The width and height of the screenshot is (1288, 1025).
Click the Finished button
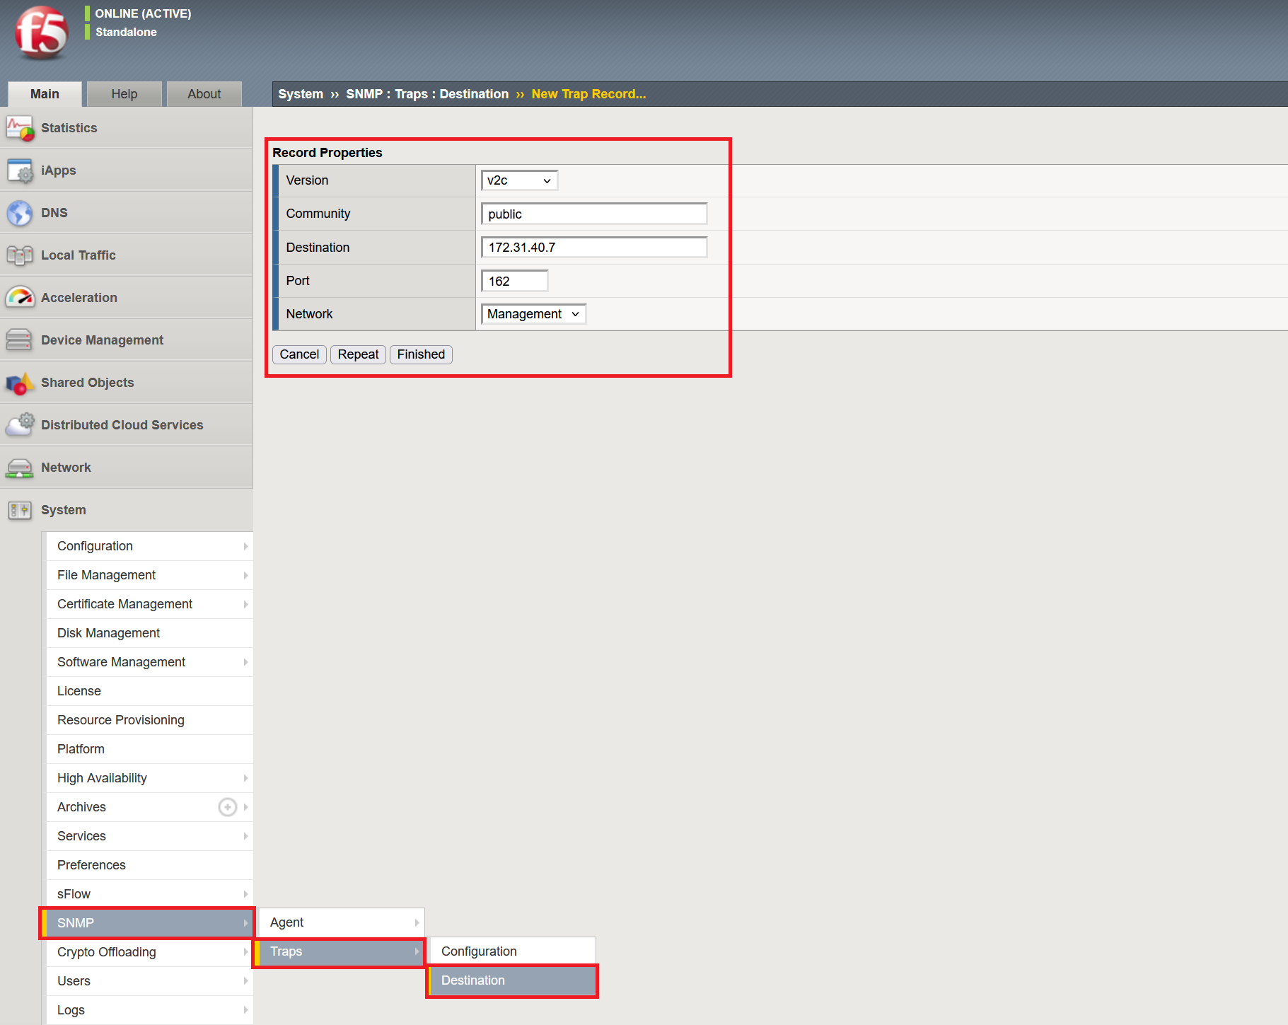coord(421,354)
